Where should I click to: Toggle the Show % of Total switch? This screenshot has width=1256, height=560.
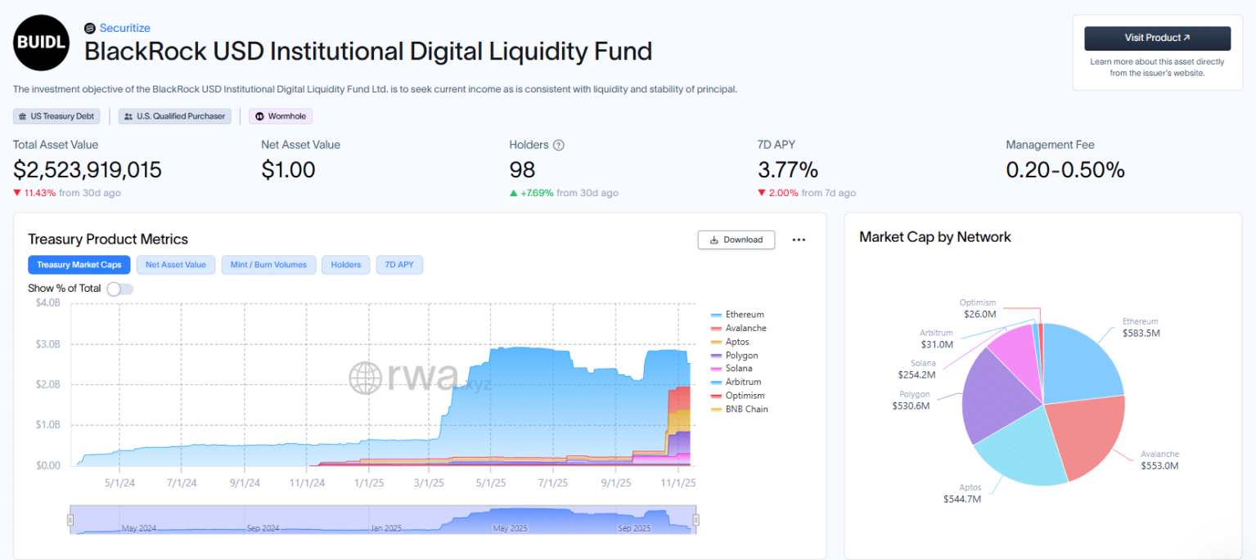119,289
